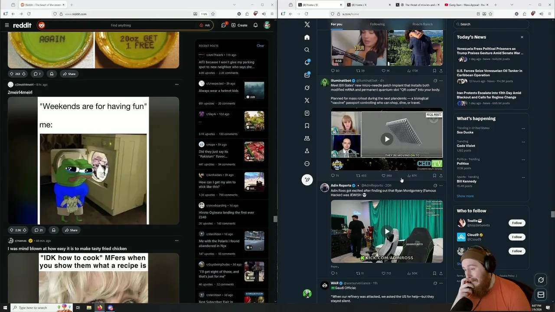Open Venezuela Frees Political Prisoners news item
The height and width of the screenshot is (312, 555).
(x=490, y=54)
